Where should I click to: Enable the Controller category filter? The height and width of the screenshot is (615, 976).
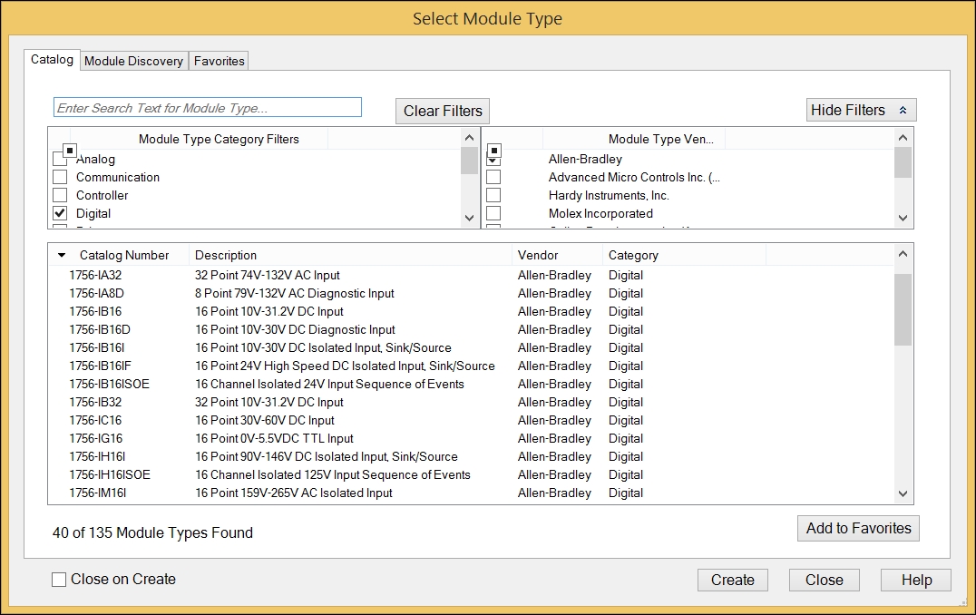(x=60, y=195)
